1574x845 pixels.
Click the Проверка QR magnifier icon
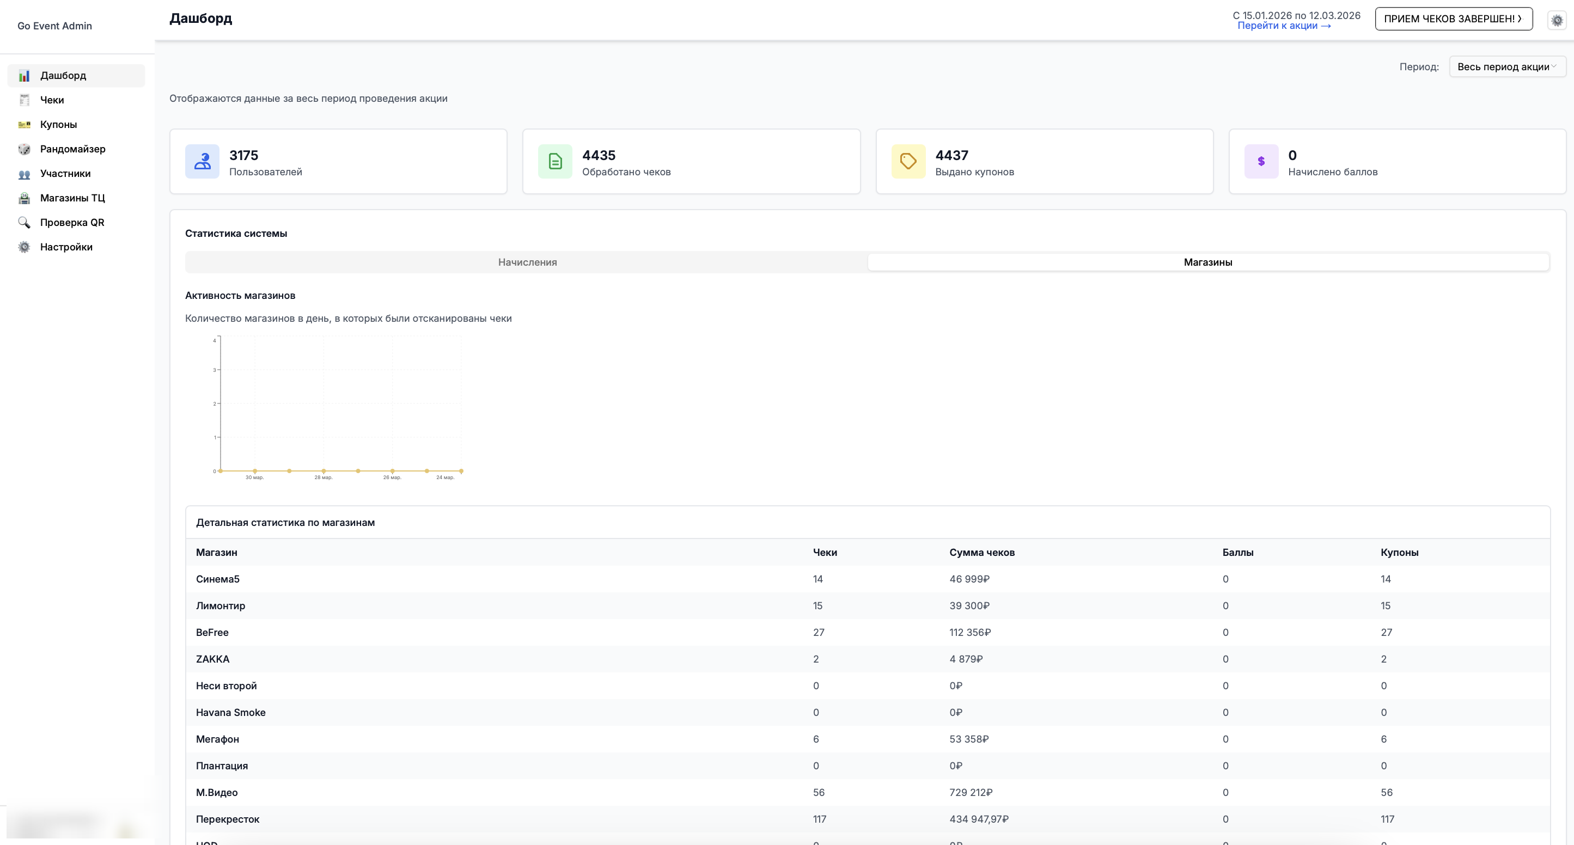(x=24, y=222)
